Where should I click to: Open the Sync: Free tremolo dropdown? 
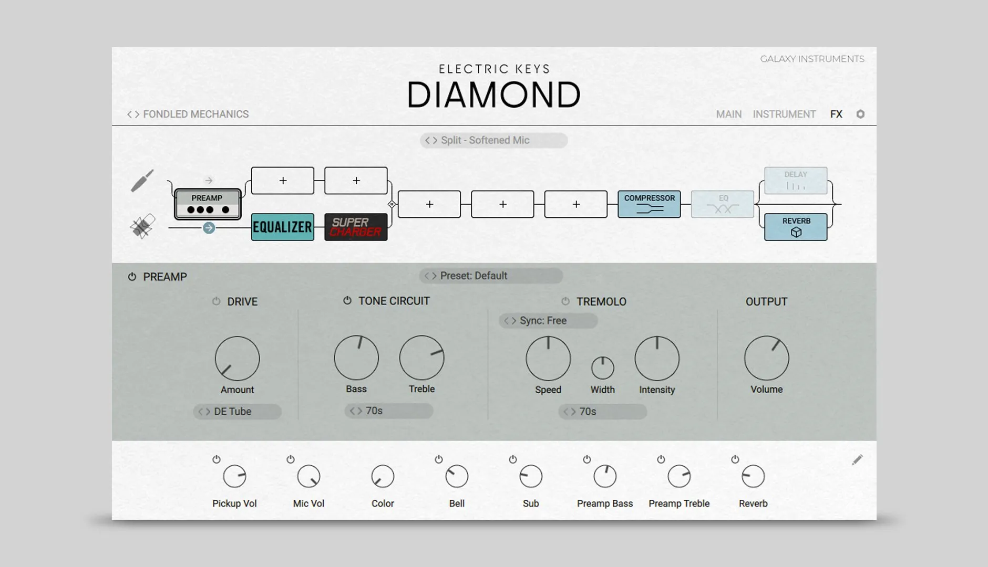coord(548,321)
